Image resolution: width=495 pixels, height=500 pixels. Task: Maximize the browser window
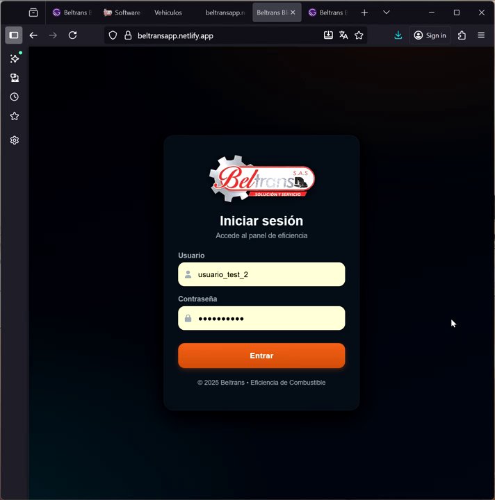(x=457, y=12)
